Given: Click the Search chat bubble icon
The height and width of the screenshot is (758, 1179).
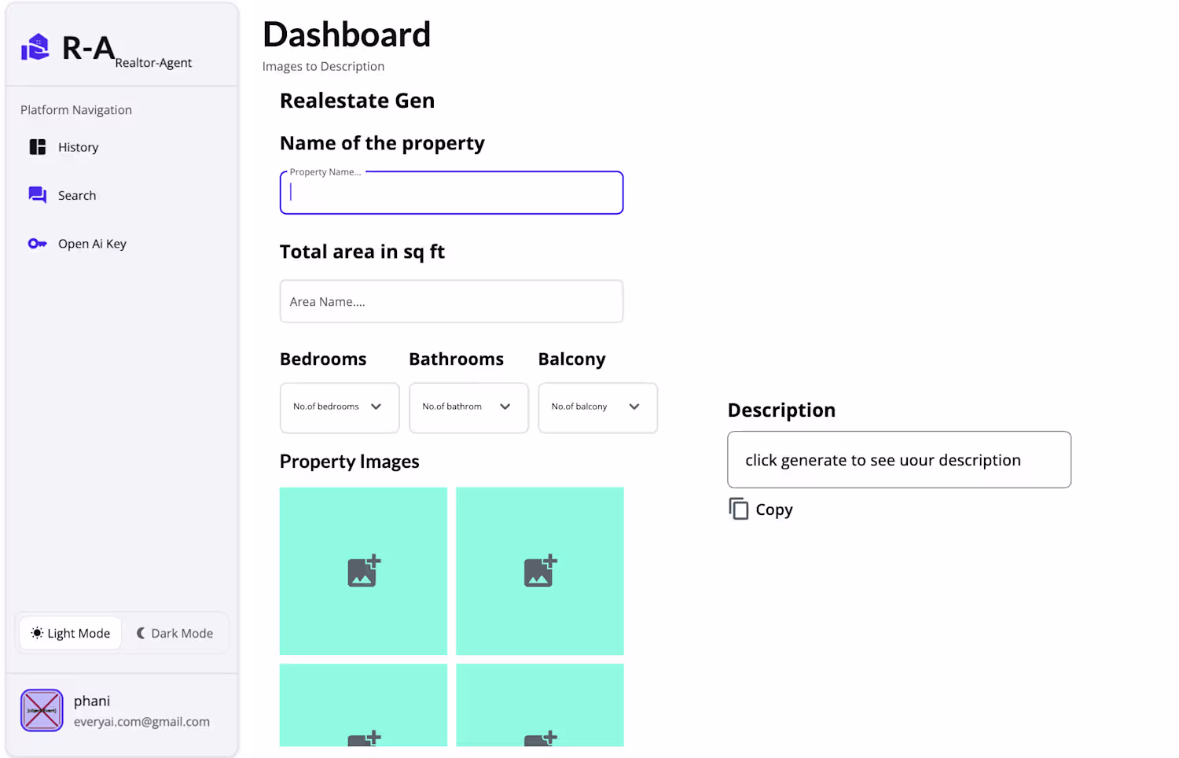Looking at the screenshot, I should click(38, 194).
